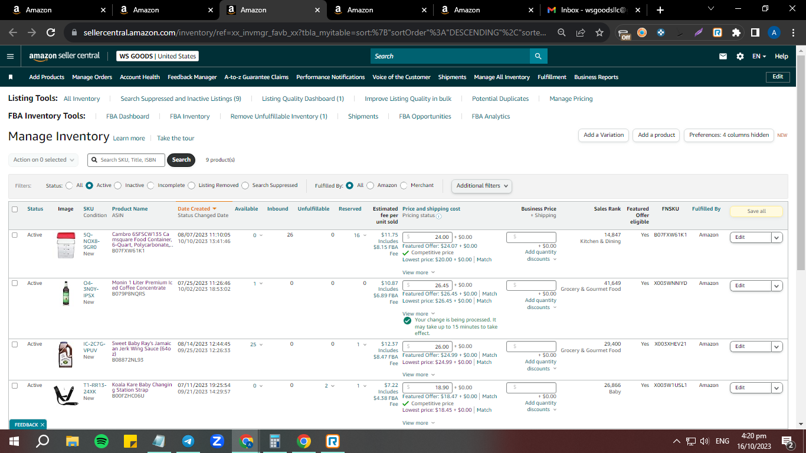Open Calculator from the taskbar
Viewport: 806px width, 453px height.
(274, 441)
